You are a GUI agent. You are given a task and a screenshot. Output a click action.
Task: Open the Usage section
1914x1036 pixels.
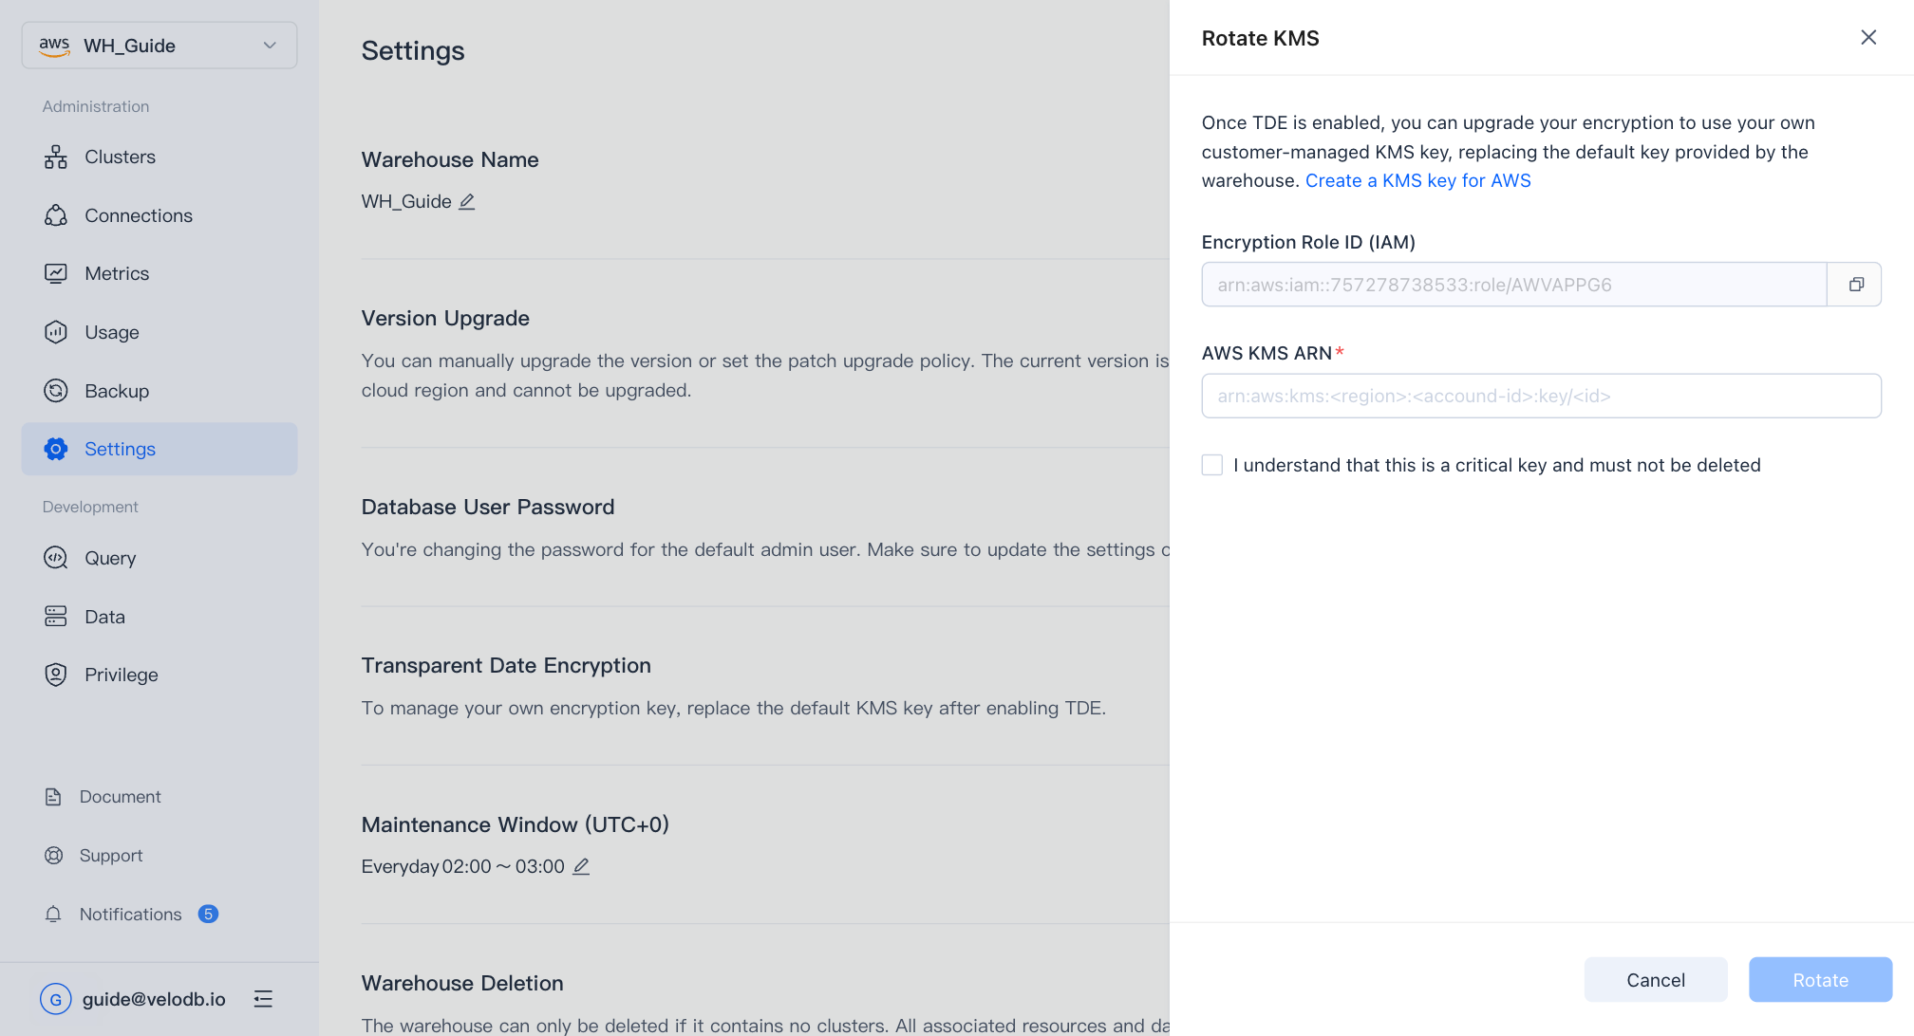click(x=112, y=333)
